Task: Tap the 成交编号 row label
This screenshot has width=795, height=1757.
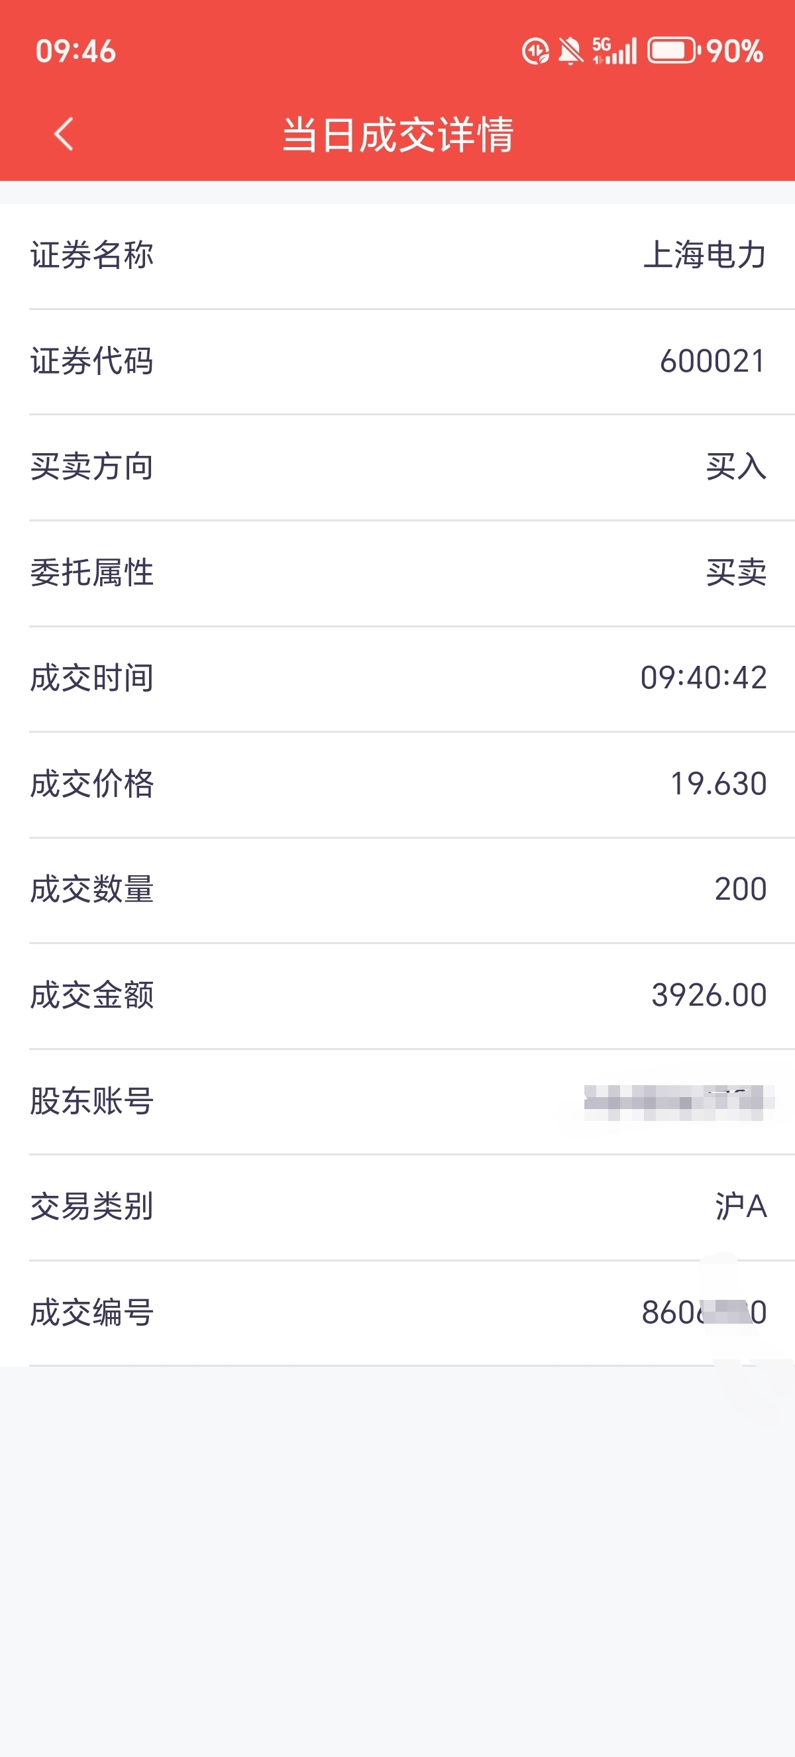Action: (x=92, y=1312)
